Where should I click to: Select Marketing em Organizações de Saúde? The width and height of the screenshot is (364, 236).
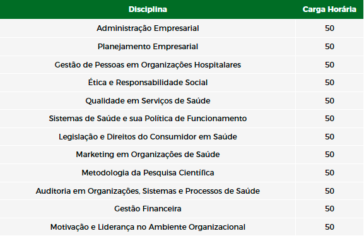[x=148, y=155]
